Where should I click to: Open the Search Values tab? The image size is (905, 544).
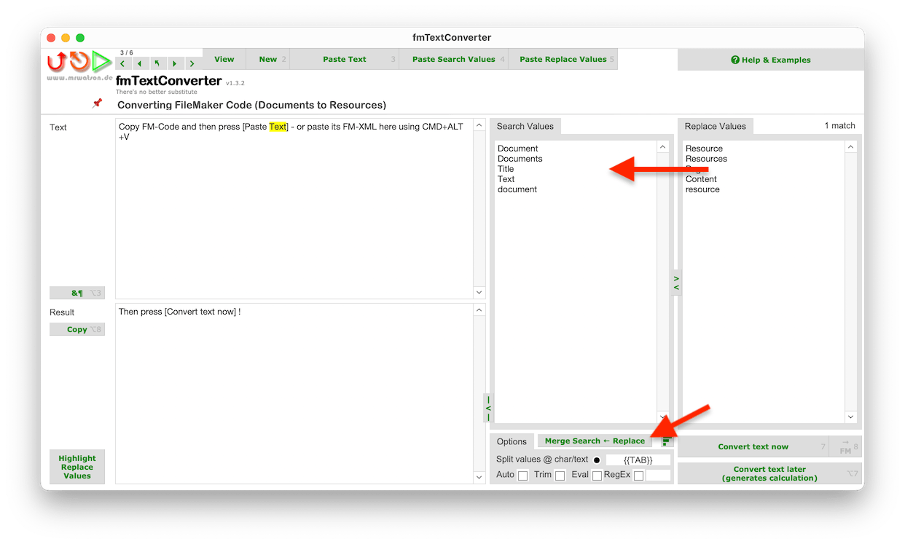525,127
